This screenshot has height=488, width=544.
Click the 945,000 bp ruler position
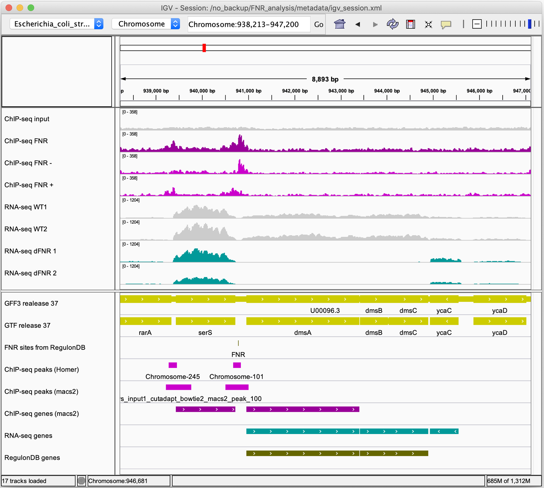click(433, 91)
